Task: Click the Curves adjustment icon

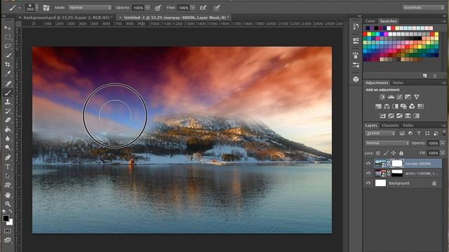Action: coord(399,97)
